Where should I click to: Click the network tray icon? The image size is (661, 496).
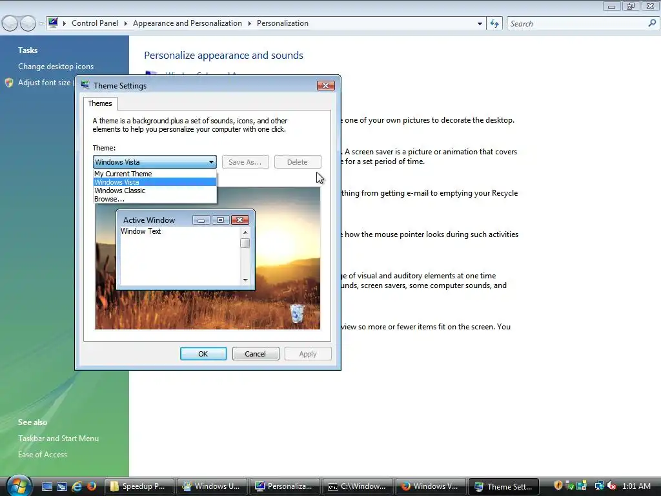[x=599, y=486]
